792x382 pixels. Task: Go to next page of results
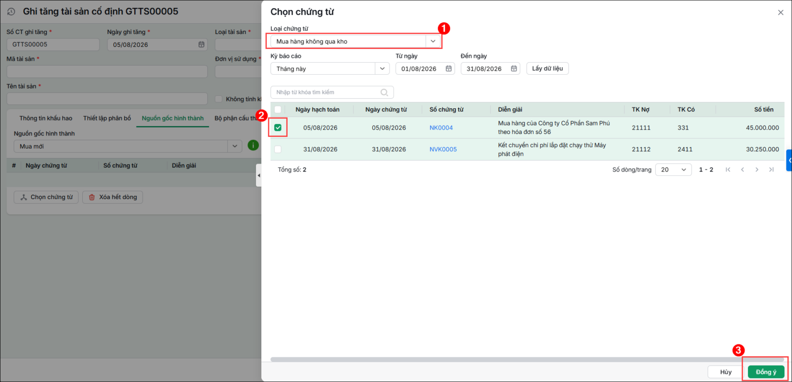[x=757, y=170]
